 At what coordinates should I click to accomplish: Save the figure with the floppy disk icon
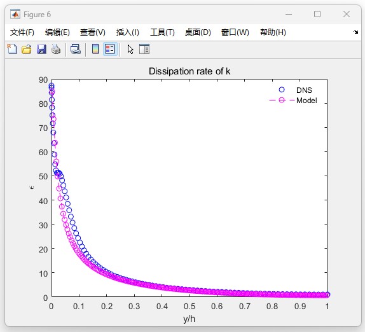pos(41,49)
